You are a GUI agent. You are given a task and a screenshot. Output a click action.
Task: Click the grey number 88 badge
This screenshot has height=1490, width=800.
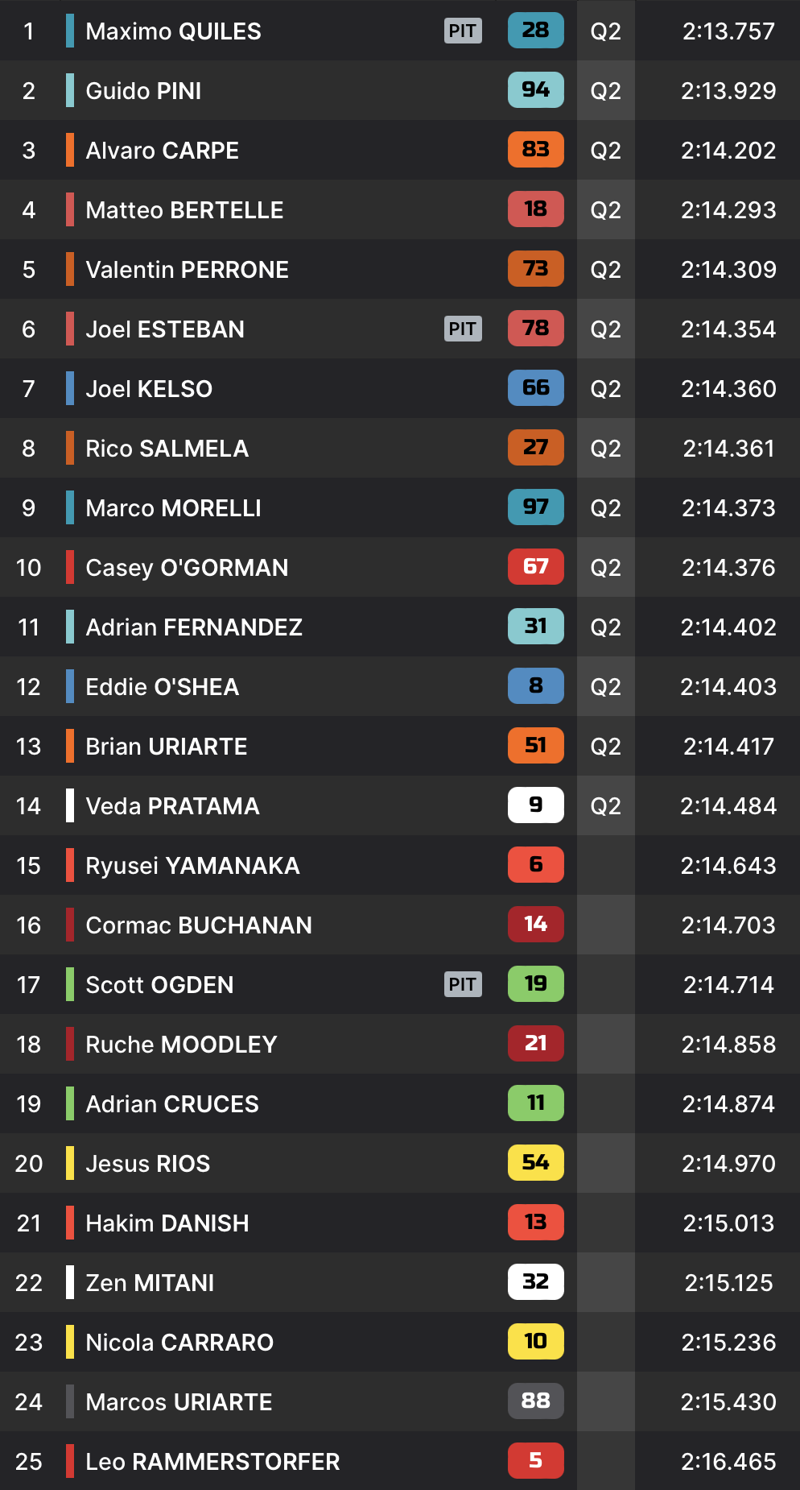(x=535, y=1401)
